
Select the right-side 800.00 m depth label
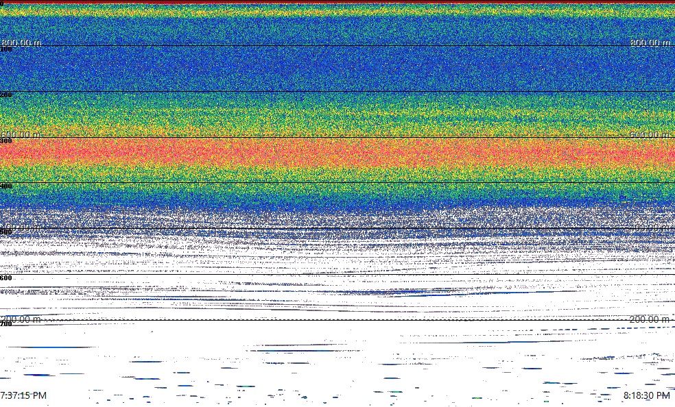tap(650, 42)
